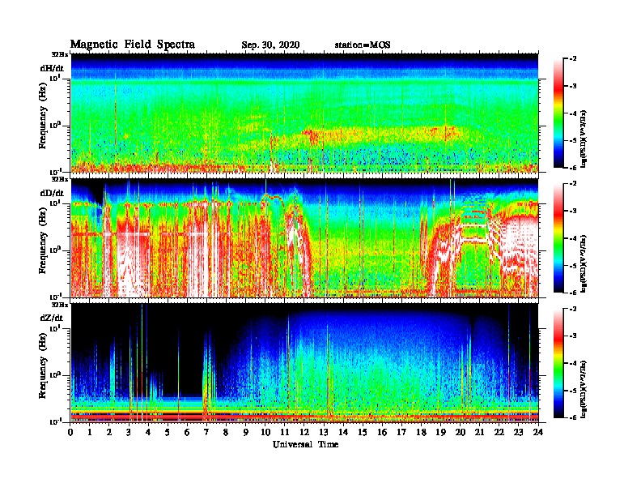Screen dimensions: 641x496
Task: Click hour "20" on the Universal Time axis
Action: click(x=461, y=432)
